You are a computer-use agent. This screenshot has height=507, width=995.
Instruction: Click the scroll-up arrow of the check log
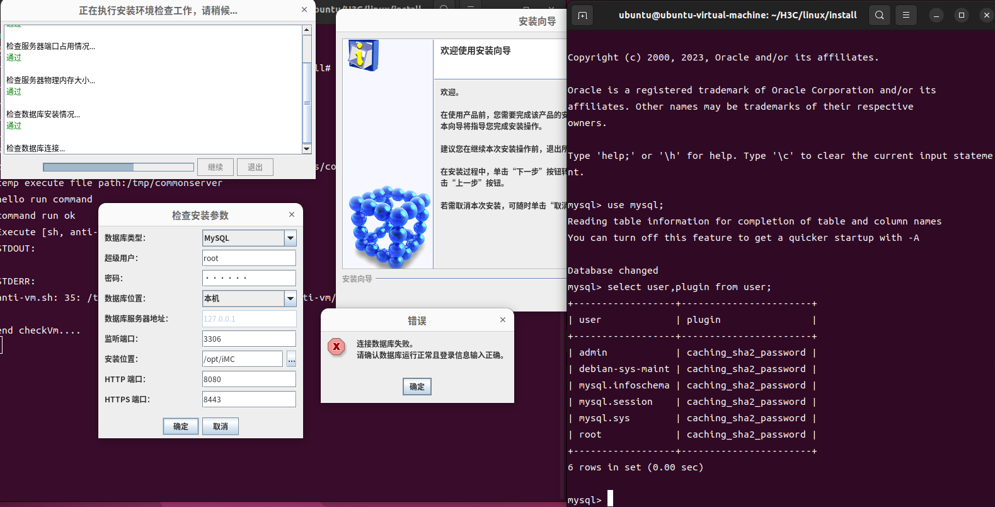point(307,30)
